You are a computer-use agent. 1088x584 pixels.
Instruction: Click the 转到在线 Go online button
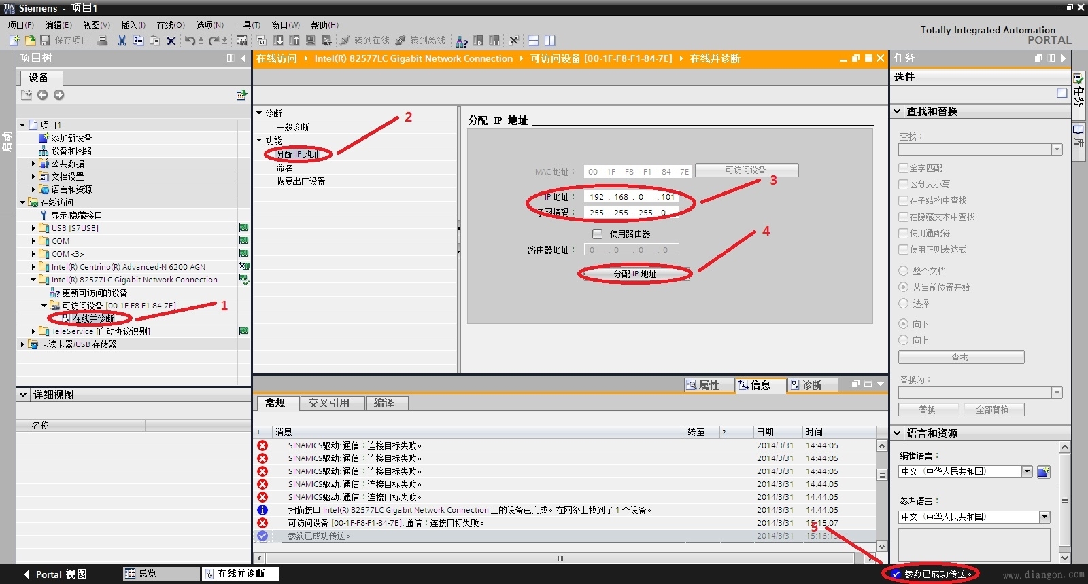coord(364,41)
